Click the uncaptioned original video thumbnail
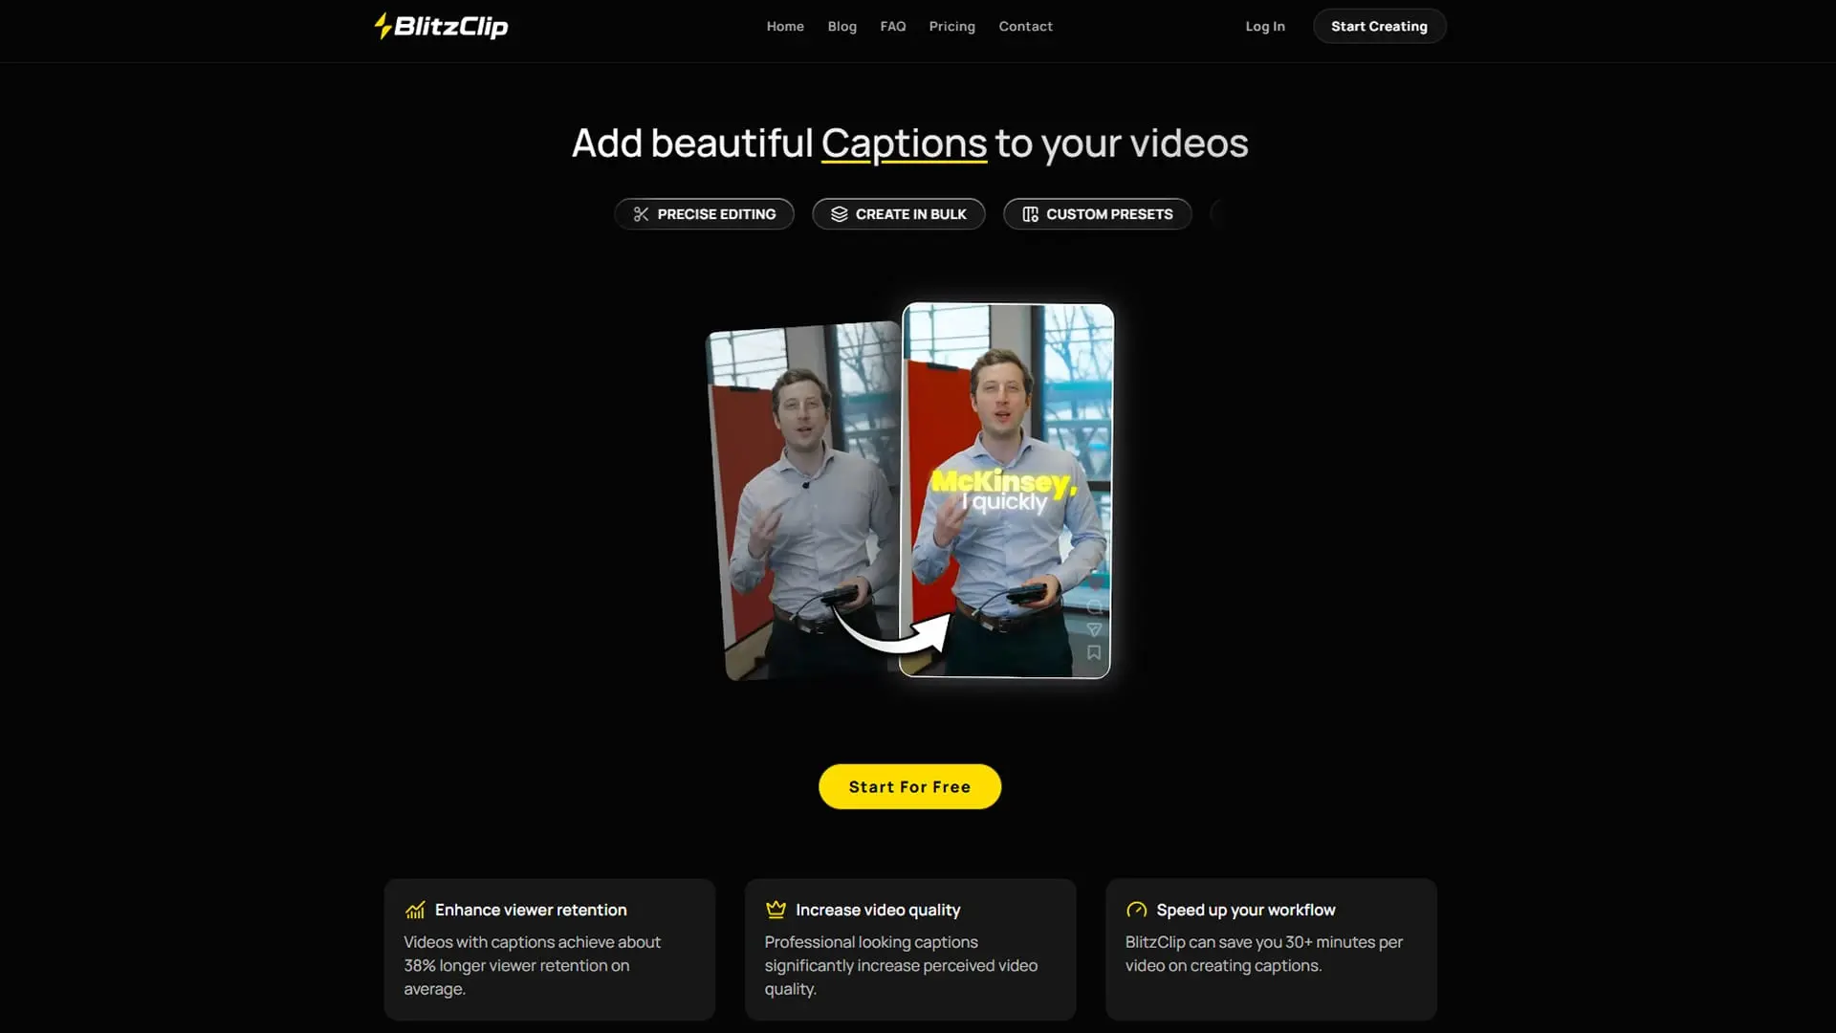The image size is (1836, 1033). [803, 501]
